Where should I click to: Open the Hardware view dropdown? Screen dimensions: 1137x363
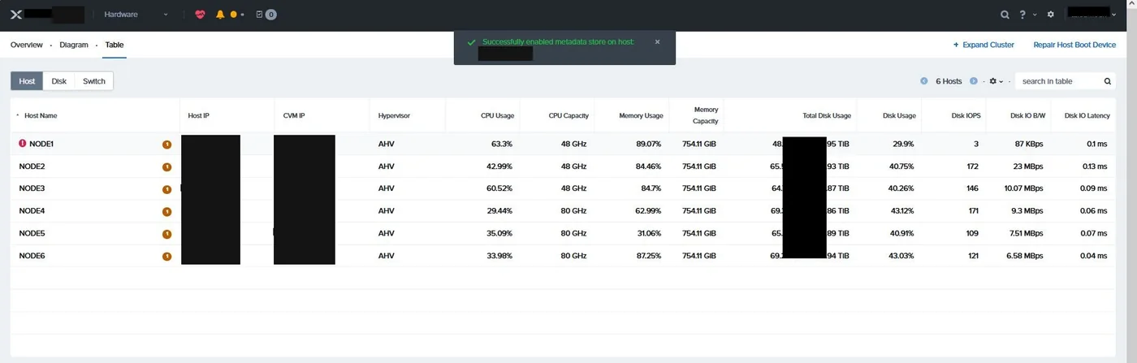[136, 15]
